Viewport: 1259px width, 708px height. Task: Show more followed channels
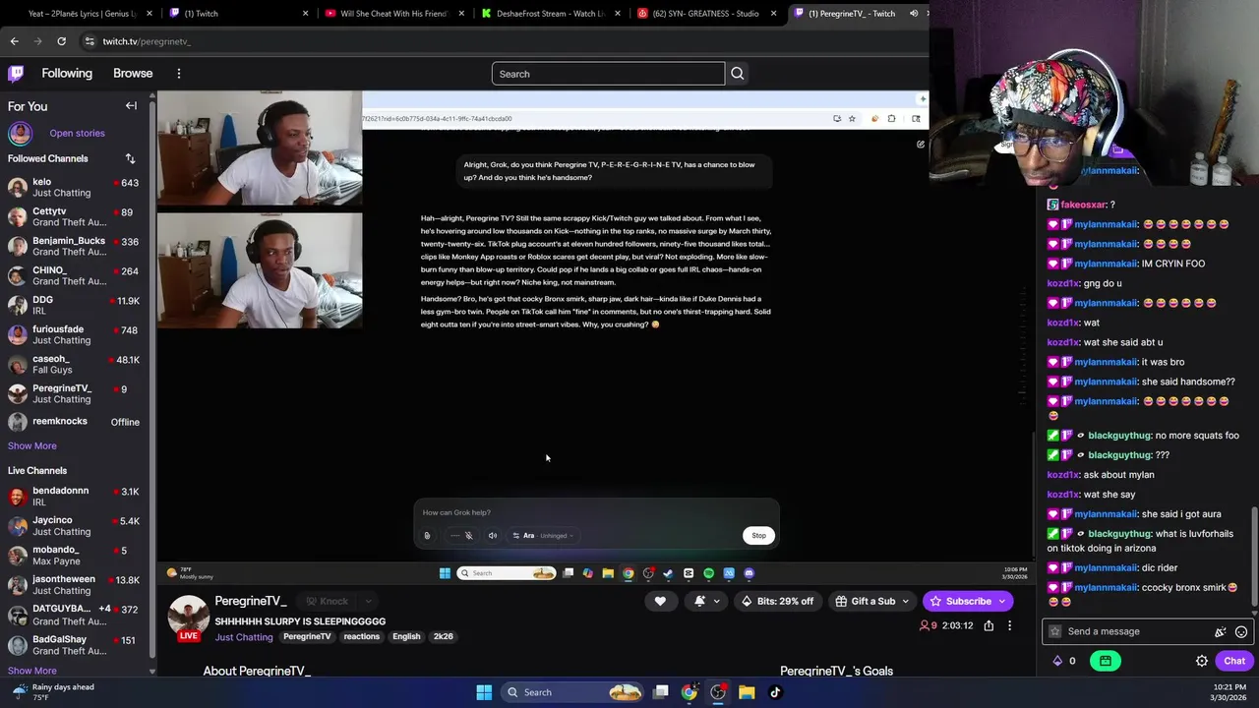(32, 445)
